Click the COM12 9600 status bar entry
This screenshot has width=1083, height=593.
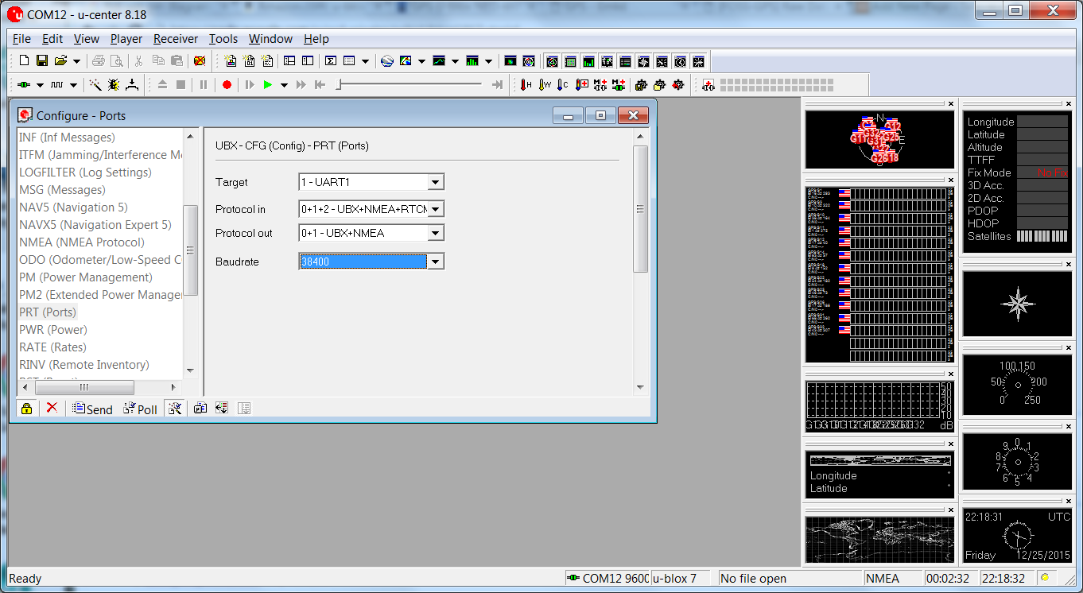point(607,579)
